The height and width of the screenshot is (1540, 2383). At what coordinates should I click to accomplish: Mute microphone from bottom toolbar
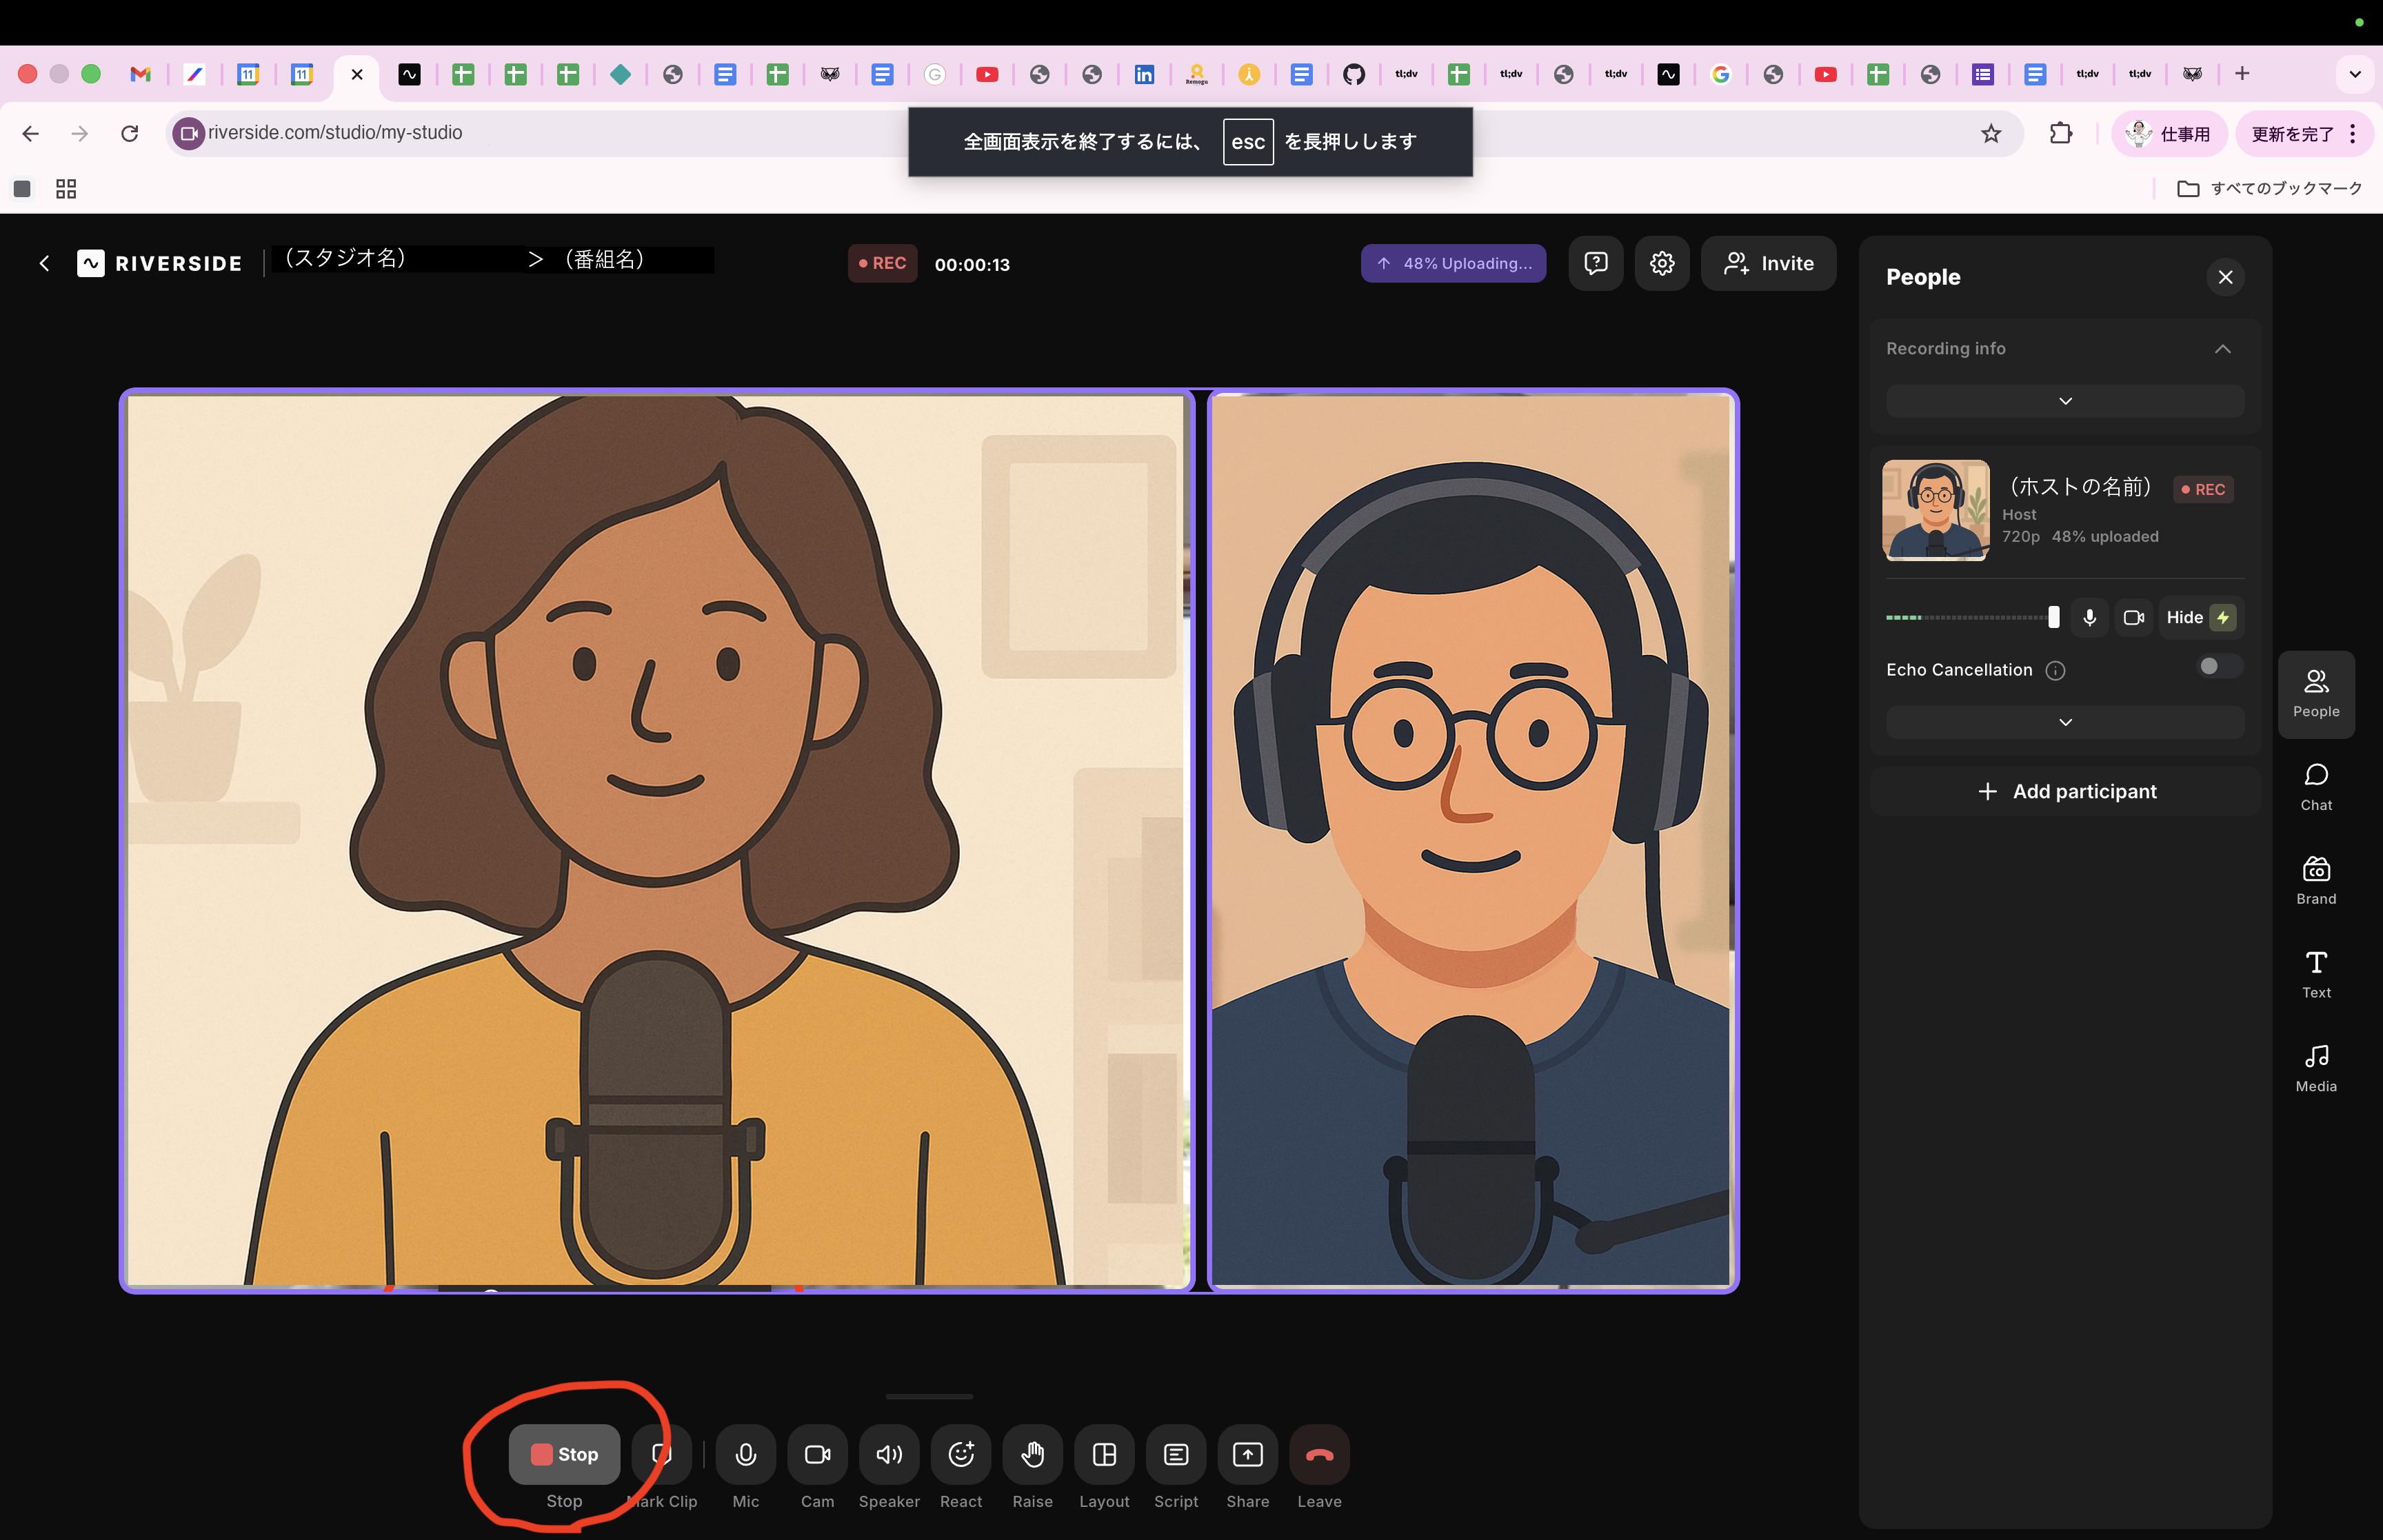[745, 1453]
